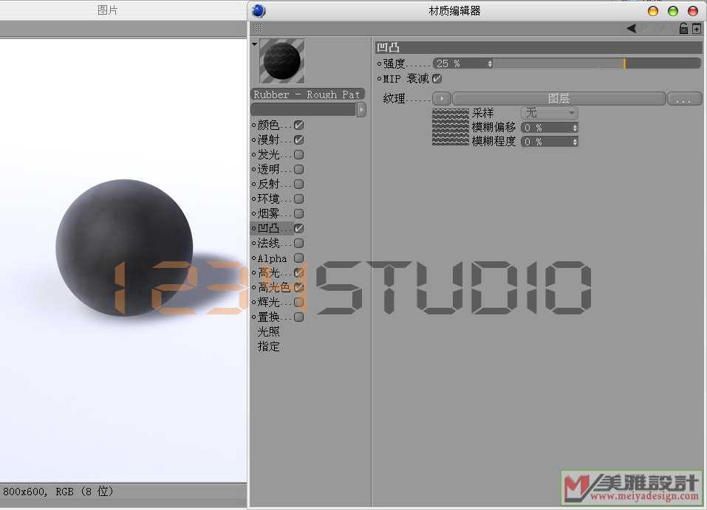707x510 pixels.
Task: Click the dotted grip icon under the title bar
Action: (x=259, y=29)
